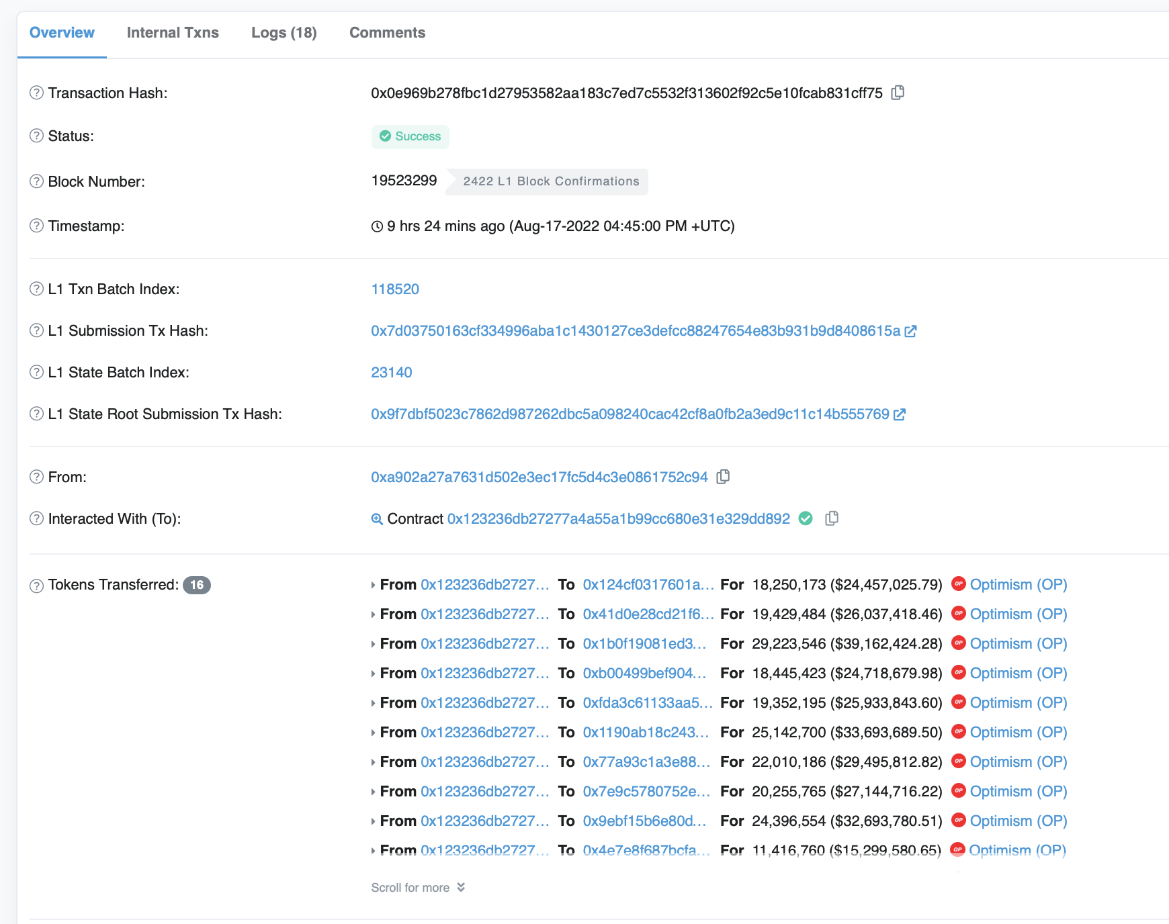Expand the 29,223,546 OP transfer row
The height and width of the screenshot is (924, 1169).
[374, 644]
